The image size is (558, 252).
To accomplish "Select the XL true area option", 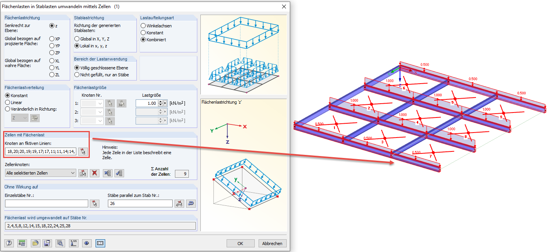I will pyautogui.click(x=52, y=61).
